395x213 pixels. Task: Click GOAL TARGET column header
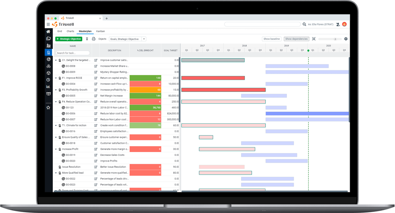click(170, 50)
